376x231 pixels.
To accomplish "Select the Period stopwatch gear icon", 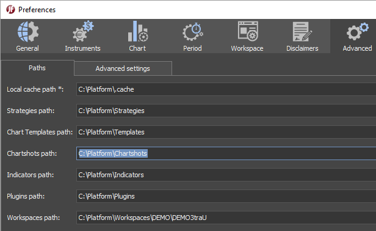I will click(x=193, y=32).
